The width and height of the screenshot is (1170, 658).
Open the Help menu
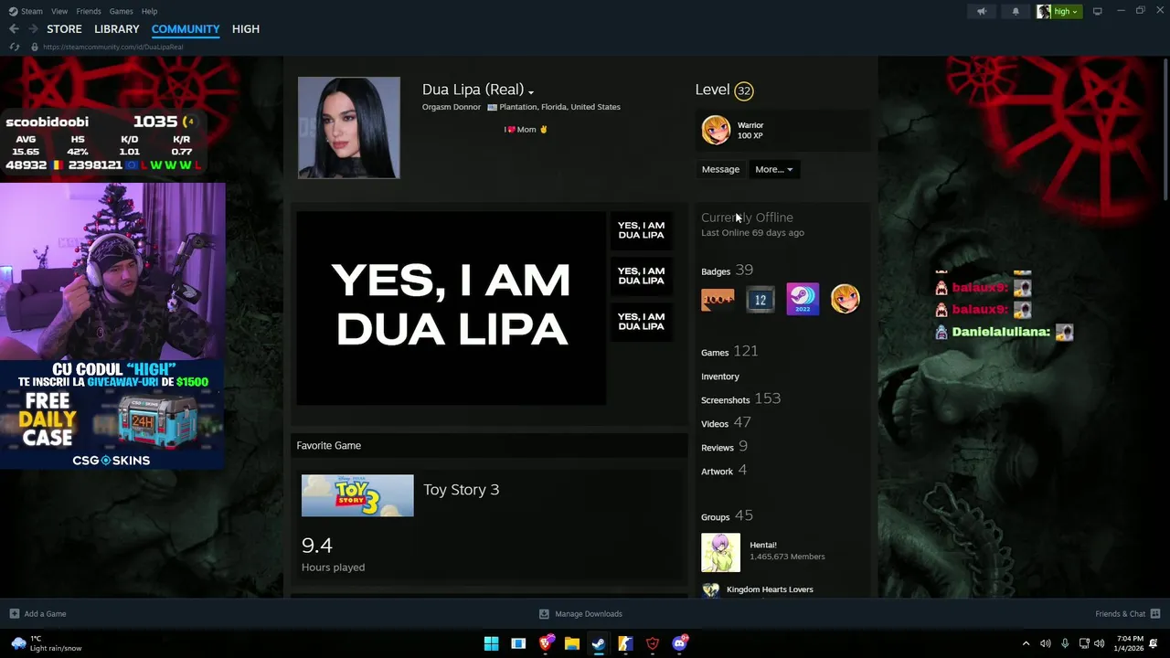tap(150, 11)
